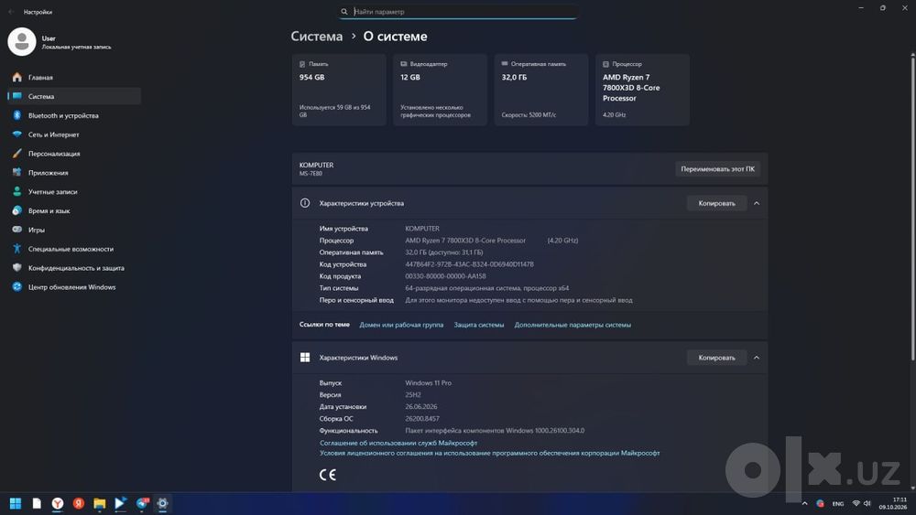Open the taskbar clock and date
The image size is (916, 515).
click(x=892, y=503)
